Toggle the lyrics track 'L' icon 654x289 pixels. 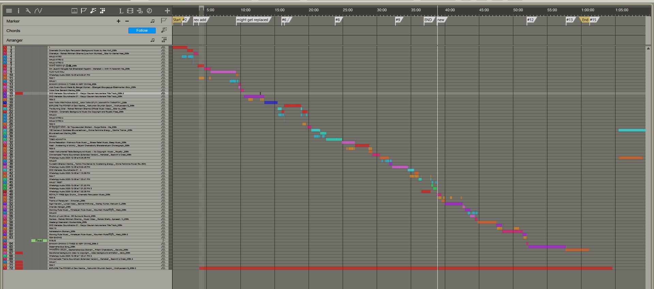(x=121, y=11)
